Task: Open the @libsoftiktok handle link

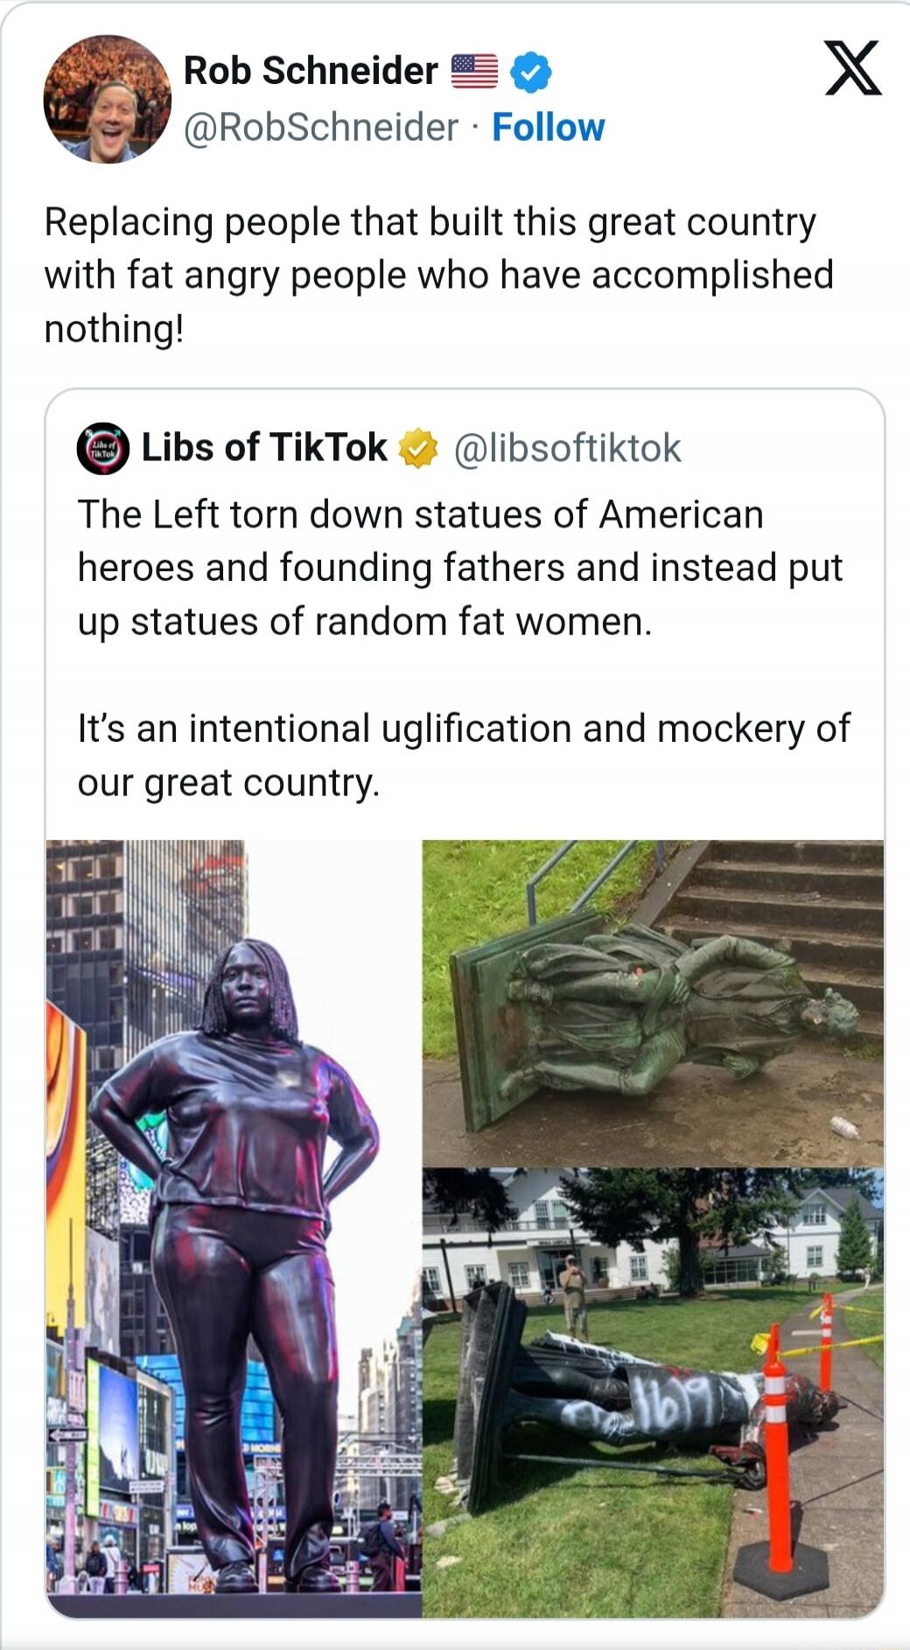Action: (567, 449)
